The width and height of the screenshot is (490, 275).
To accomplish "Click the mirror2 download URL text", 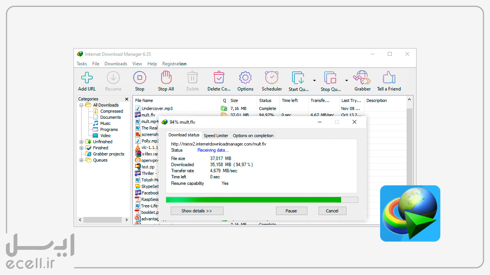I will pos(219,144).
